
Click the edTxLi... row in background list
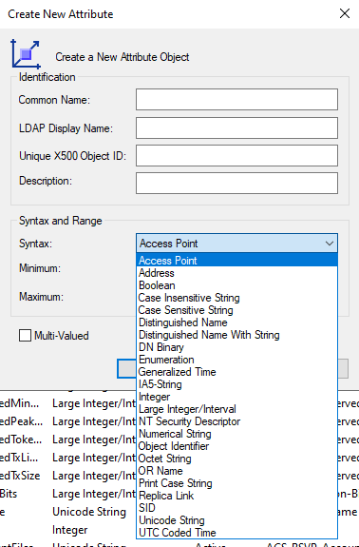pyautogui.click(x=19, y=458)
